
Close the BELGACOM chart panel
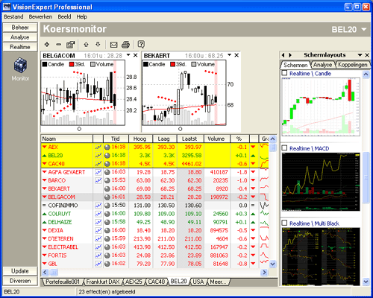136,55
